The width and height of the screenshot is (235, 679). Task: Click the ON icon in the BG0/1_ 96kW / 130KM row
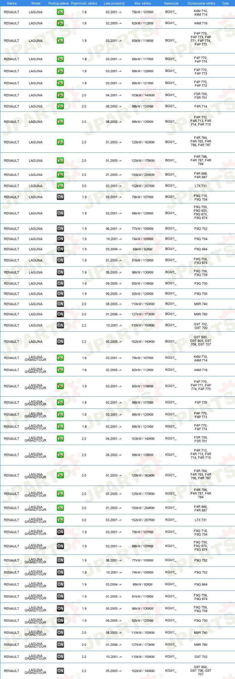pos(60,272)
